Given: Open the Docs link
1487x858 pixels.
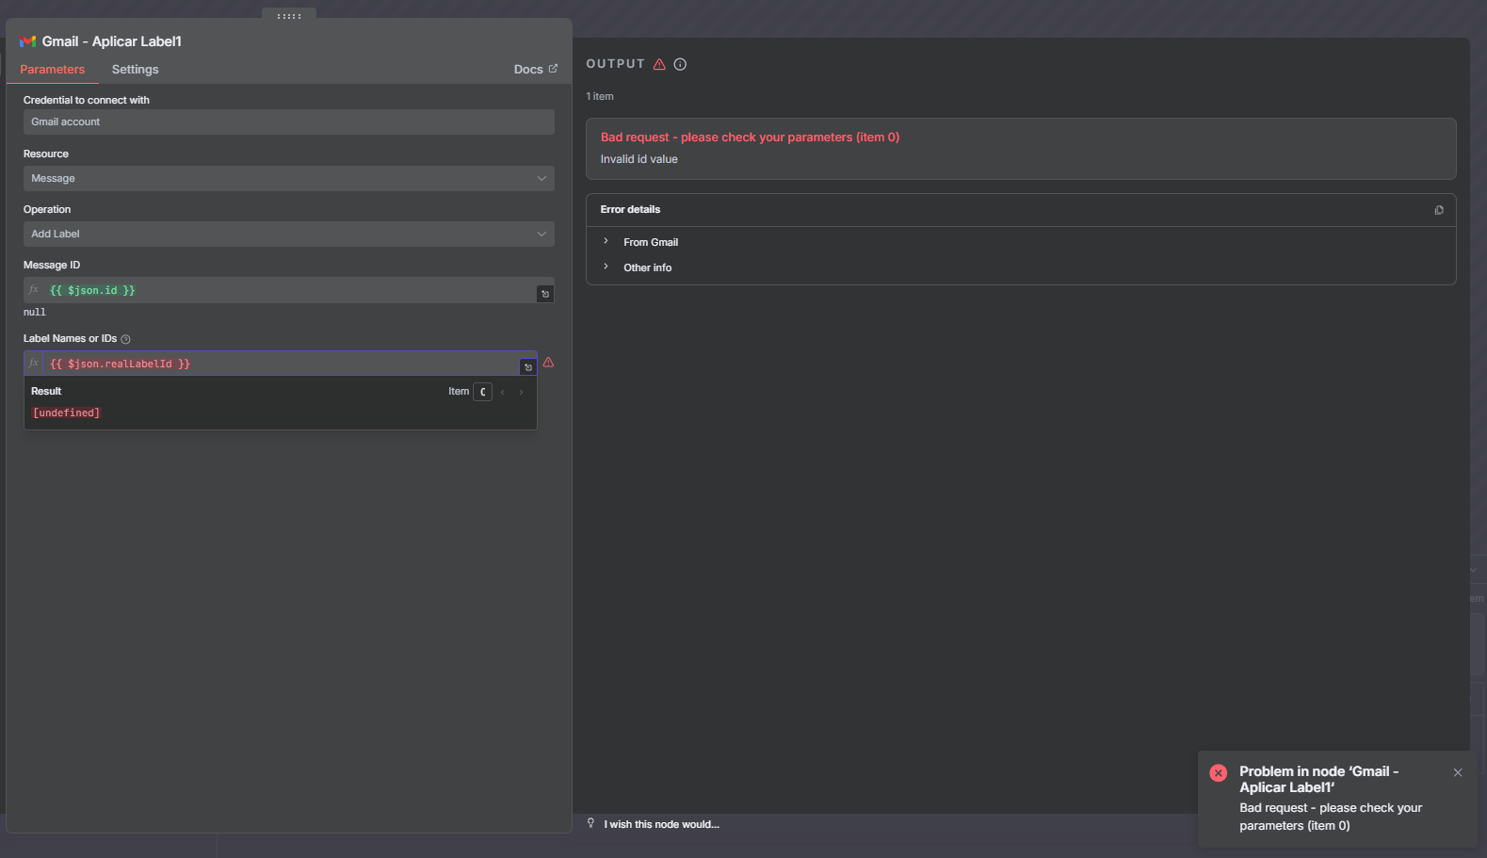Looking at the screenshot, I should tap(535, 70).
